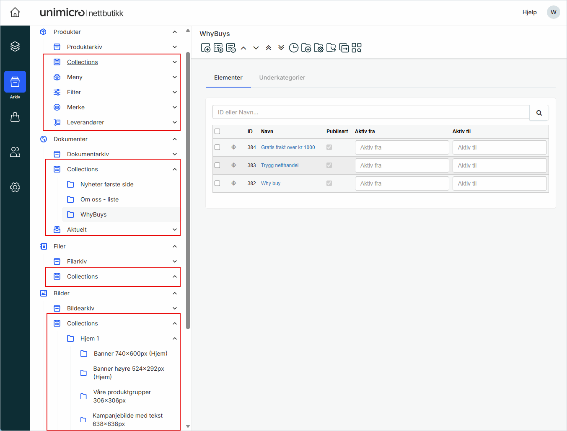Click the ID eller Navn search field
The width and height of the screenshot is (567, 431).
(x=371, y=112)
